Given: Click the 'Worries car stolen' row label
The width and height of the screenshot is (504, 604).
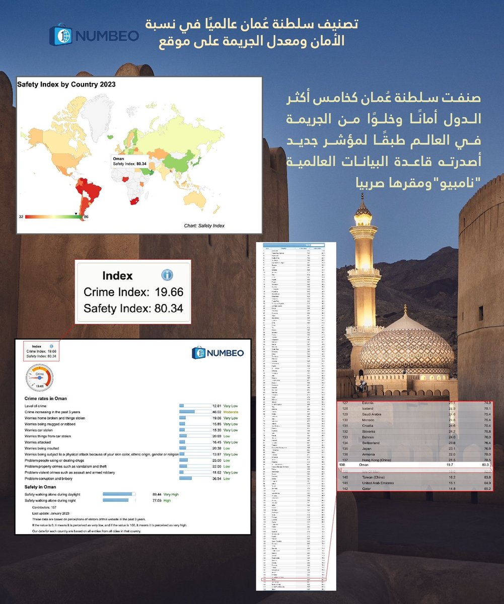Looking at the screenshot, I should coord(40,430).
